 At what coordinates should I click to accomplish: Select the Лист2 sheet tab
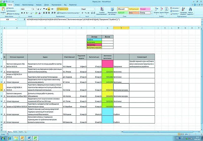pos(15,132)
